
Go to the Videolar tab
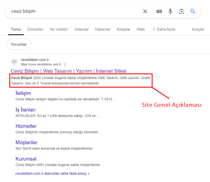[82, 29]
